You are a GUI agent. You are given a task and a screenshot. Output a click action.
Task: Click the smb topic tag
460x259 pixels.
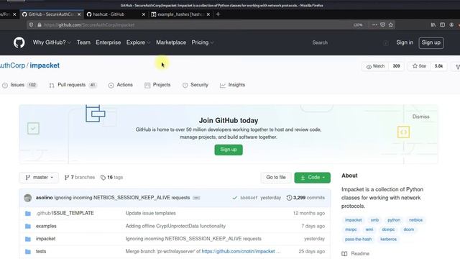(x=374, y=220)
